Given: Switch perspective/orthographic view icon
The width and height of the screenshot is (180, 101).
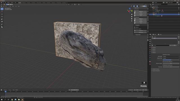Looking at the screenshot, I should point(132,21).
